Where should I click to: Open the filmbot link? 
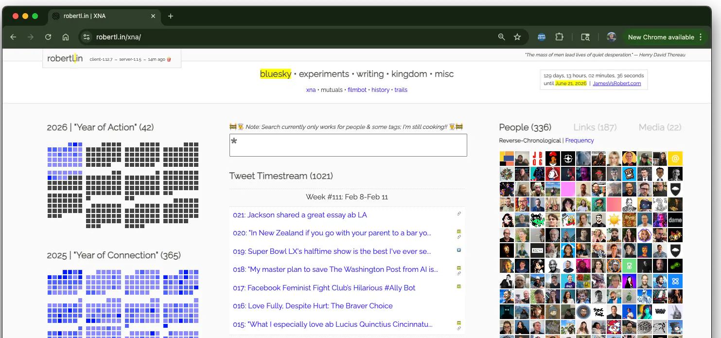coord(357,90)
